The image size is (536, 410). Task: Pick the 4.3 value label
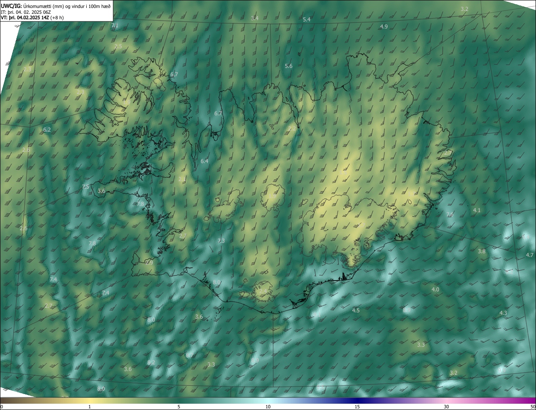(503, 313)
